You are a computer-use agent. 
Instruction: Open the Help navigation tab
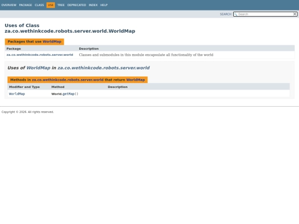[104, 5]
